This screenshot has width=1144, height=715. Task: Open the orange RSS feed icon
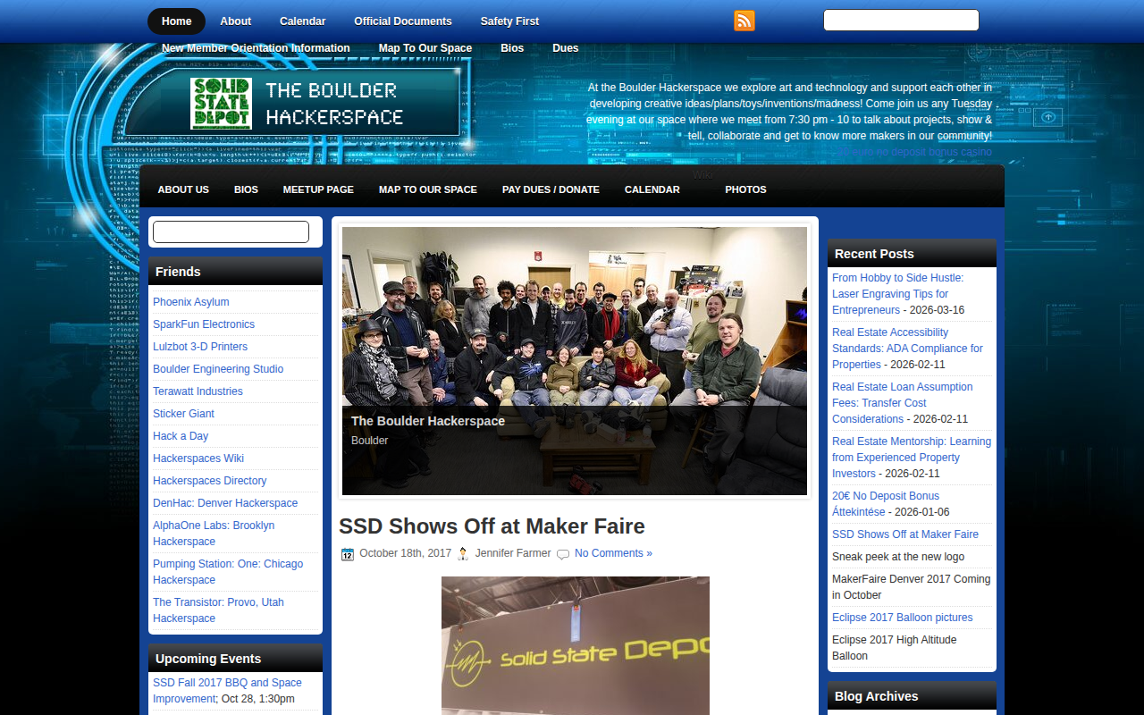coord(744,21)
